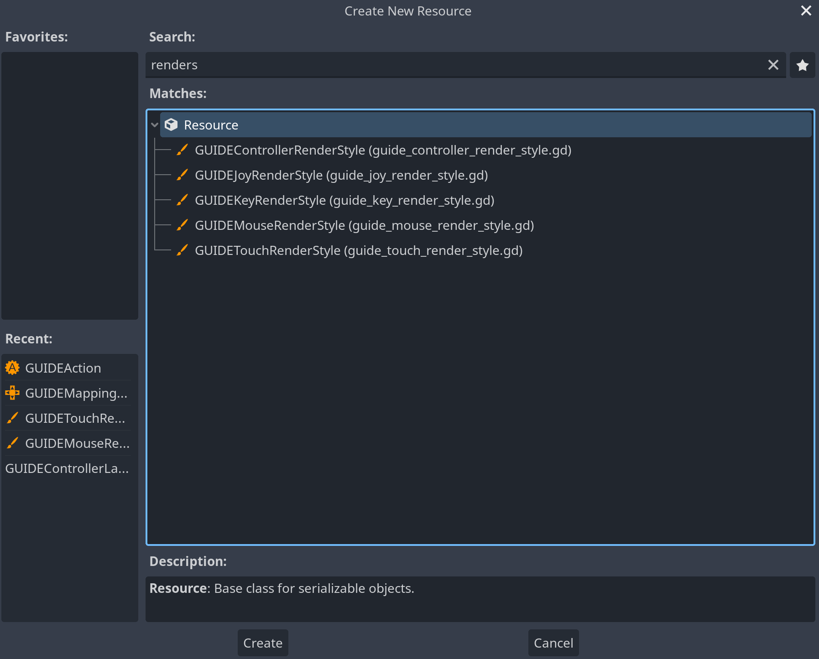This screenshot has width=819, height=659.
Task: Click the GUIDEJoyRenderStyle brush icon
Action: pyautogui.click(x=182, y=175)
